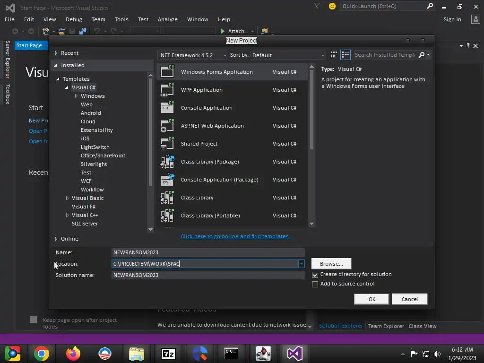Expand the Recent section

point(56,53)
